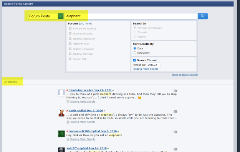Click red pin icon before hasib
The image size is (240, 152).
pyautogui.click(x=67, y=111)
